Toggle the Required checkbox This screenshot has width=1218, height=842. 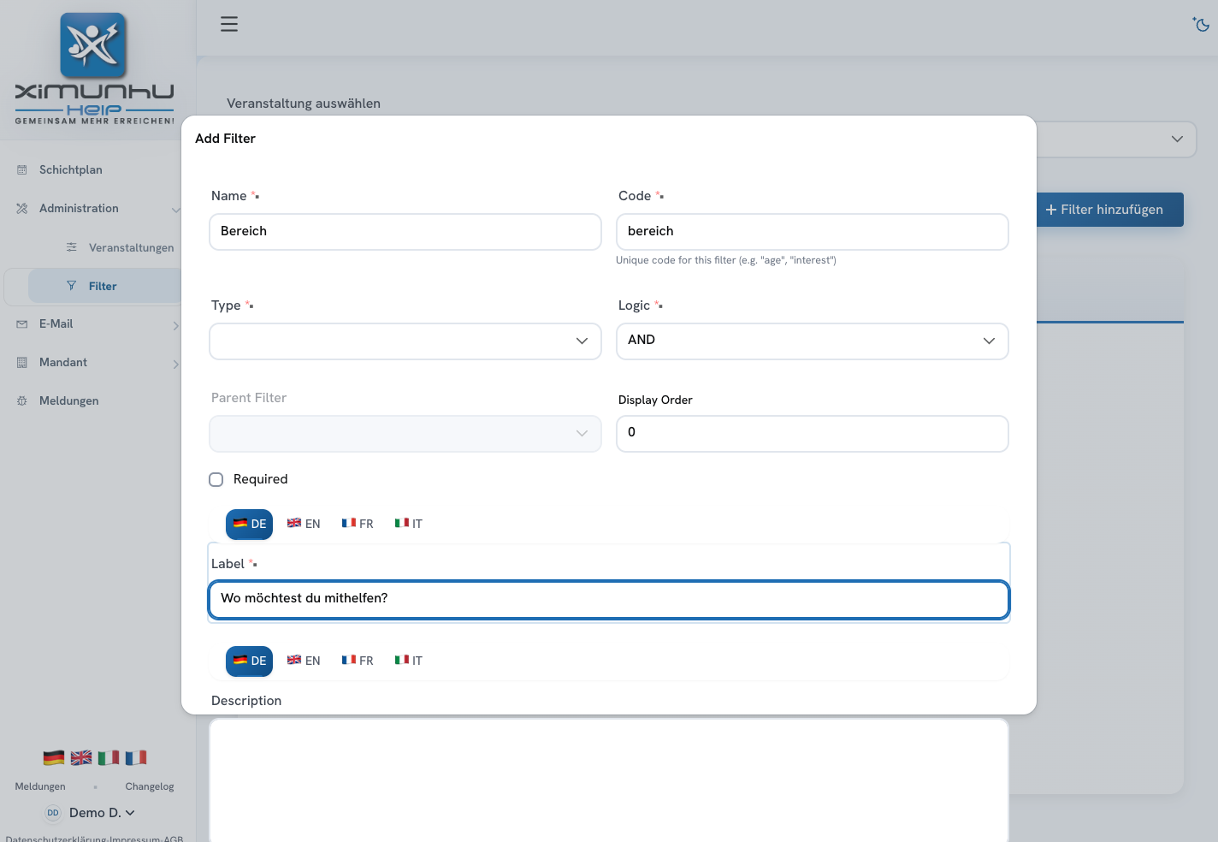216,480
